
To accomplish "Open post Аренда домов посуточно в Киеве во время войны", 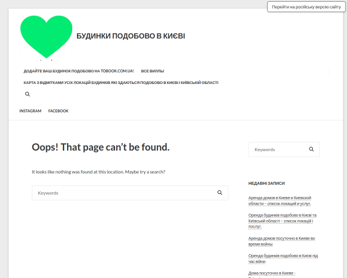I will coord(282,241).
